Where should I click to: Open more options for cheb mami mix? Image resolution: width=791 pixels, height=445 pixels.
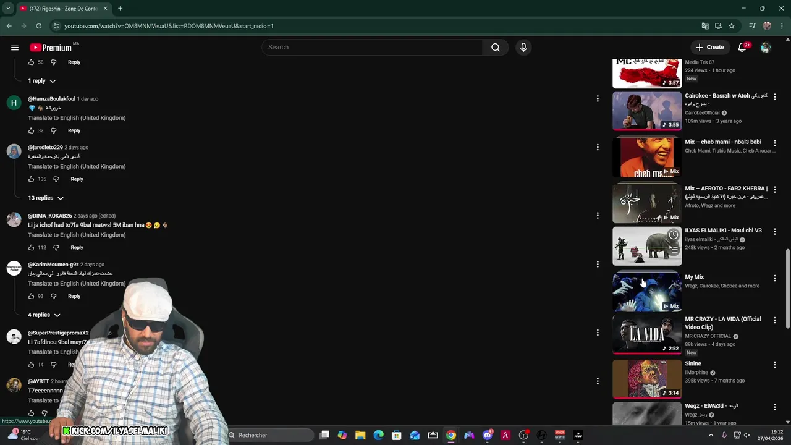pyautogui.click(x=775, y=143)
